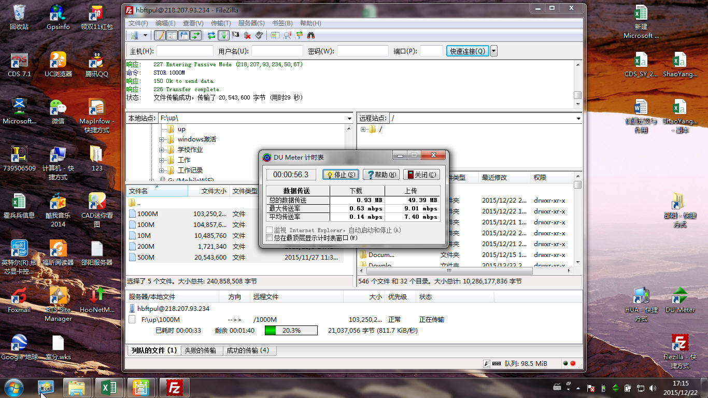
Task: Toggle directory comparison icon
Action: point(287,35)
